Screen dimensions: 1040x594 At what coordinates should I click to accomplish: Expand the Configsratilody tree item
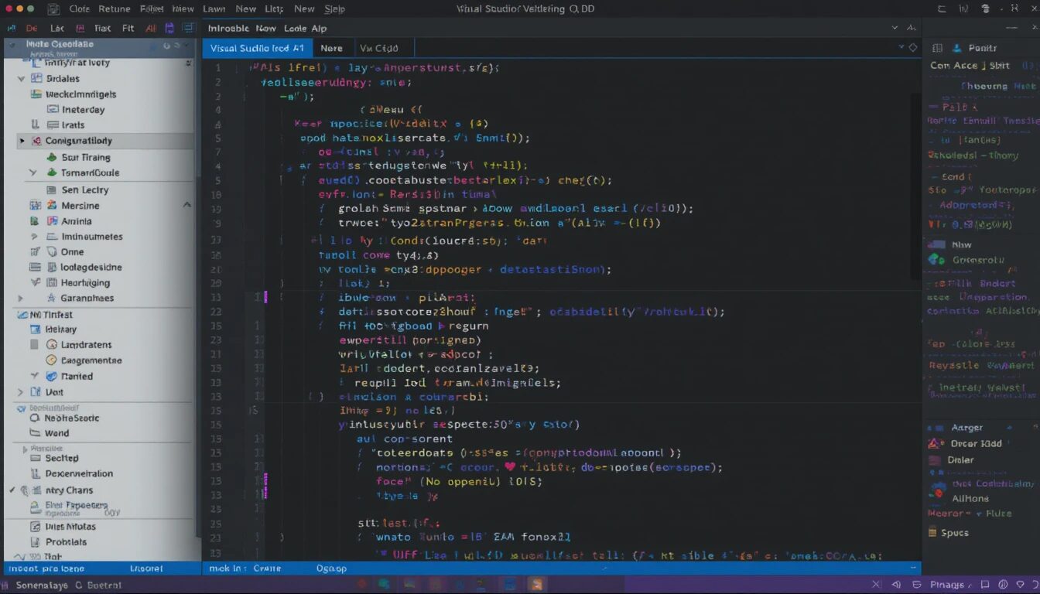(22, 142)
